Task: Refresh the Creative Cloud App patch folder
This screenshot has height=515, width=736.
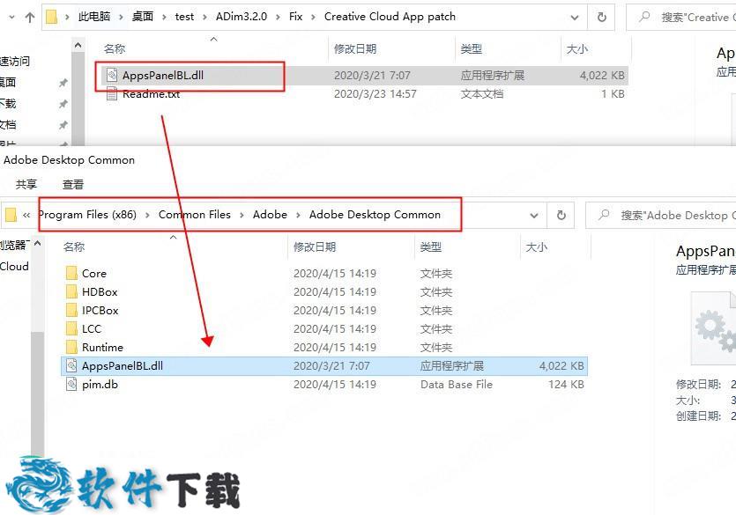Action: [x=601, y=18]
